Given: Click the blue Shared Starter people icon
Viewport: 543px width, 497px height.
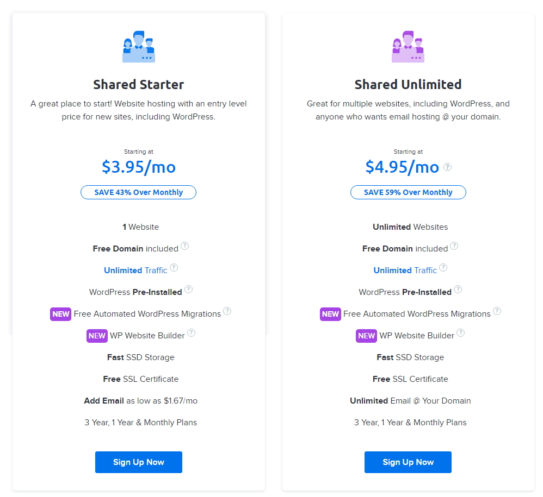Looking at the screenshot, I should pos(139,47).
